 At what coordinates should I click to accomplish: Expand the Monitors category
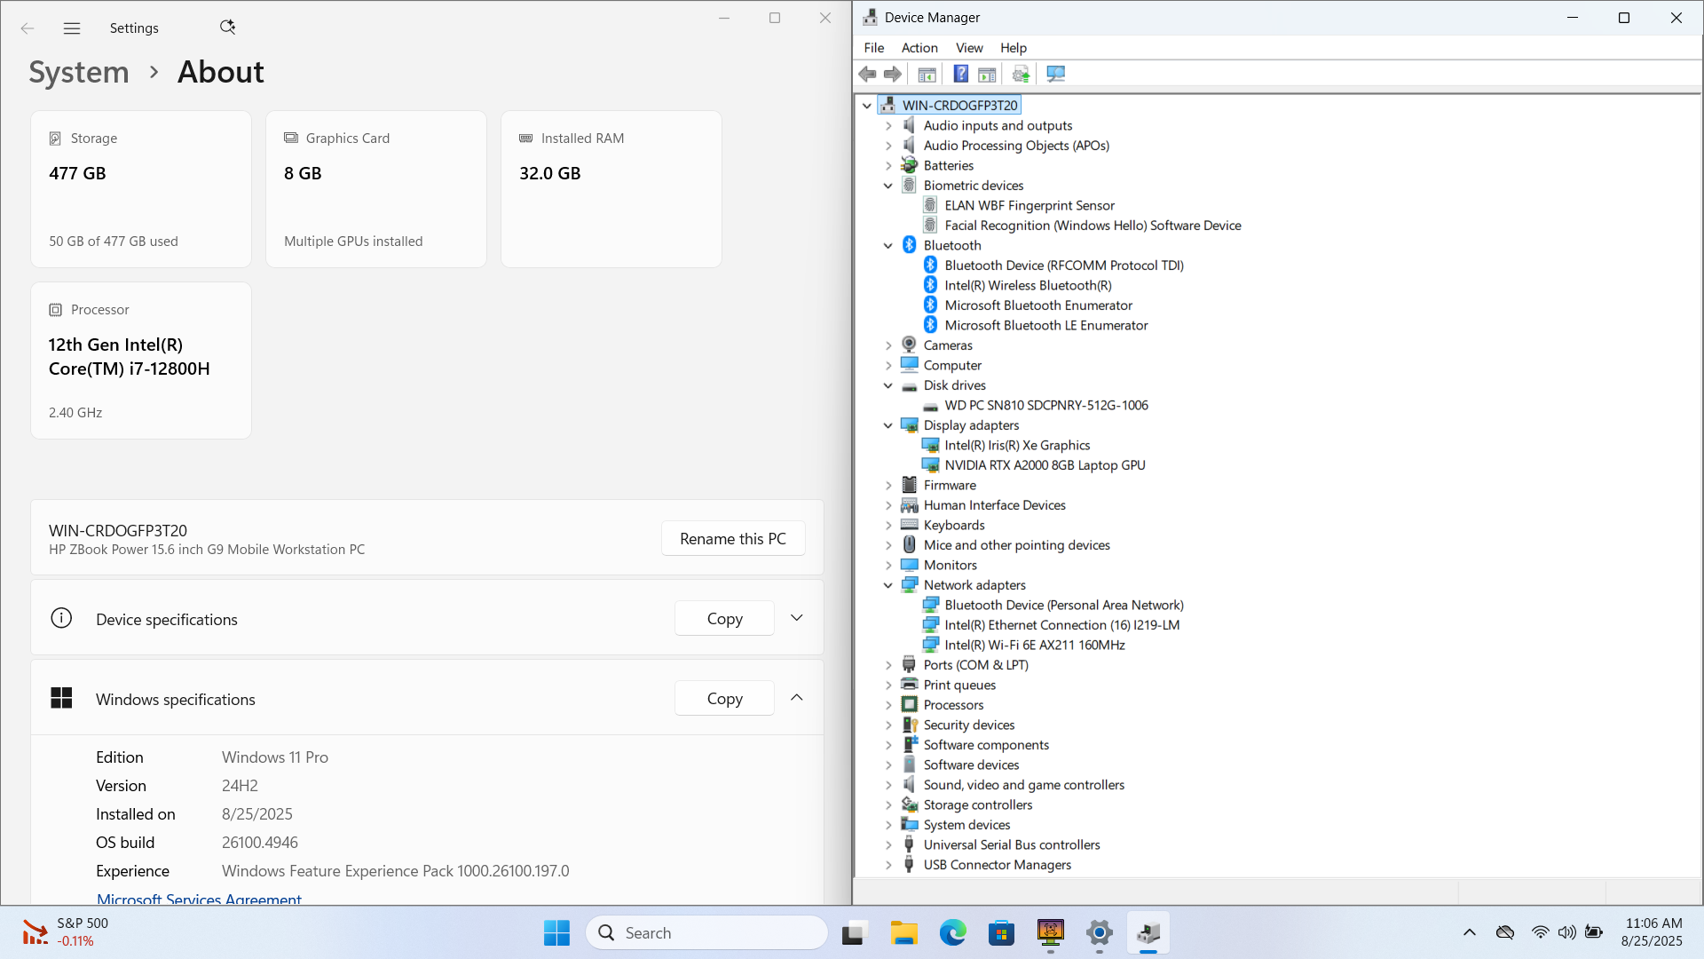pos(888,565)
